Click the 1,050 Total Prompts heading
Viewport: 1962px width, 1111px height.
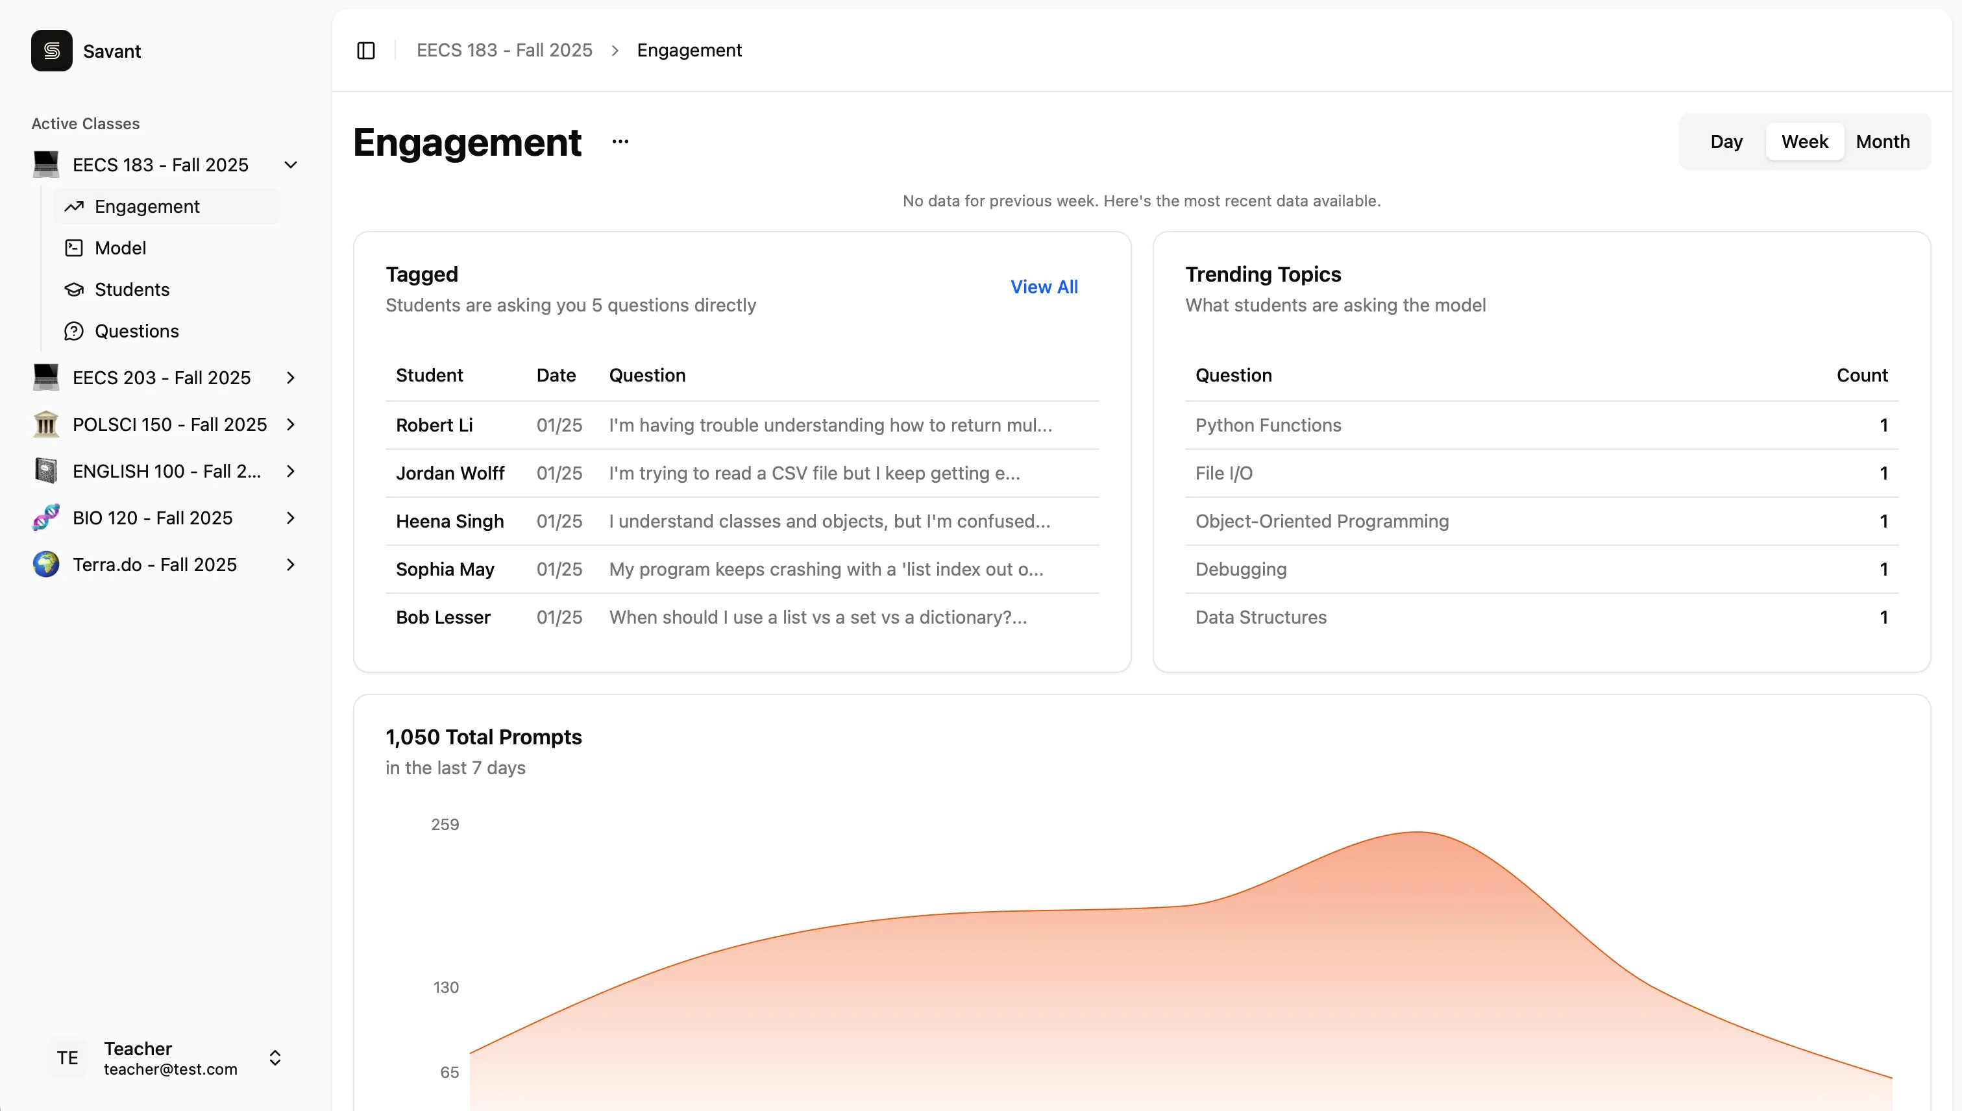coord(484,737)
